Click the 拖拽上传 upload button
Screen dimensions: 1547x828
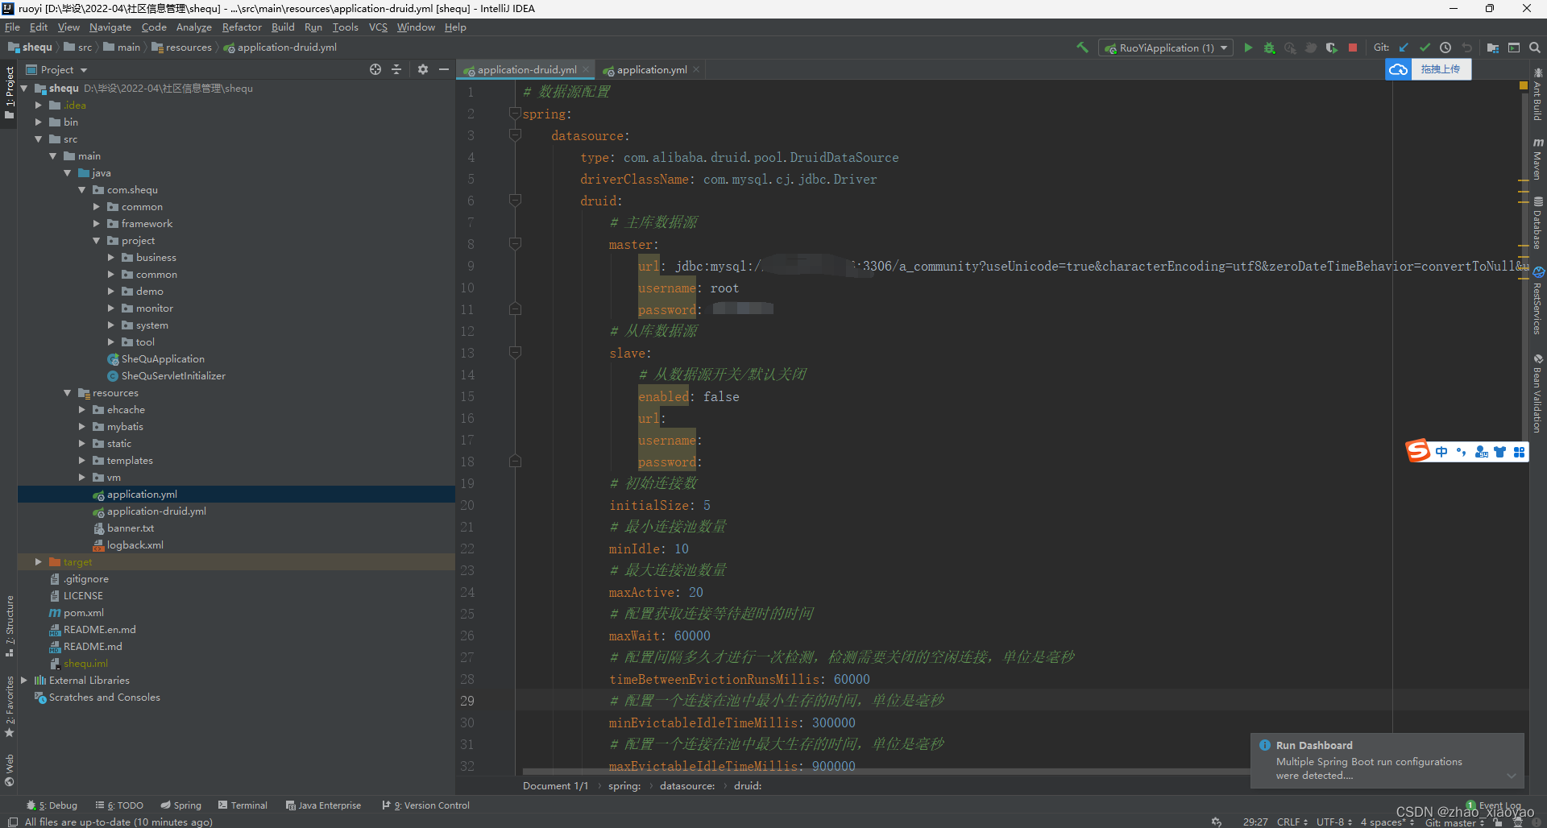(1441, 69)
